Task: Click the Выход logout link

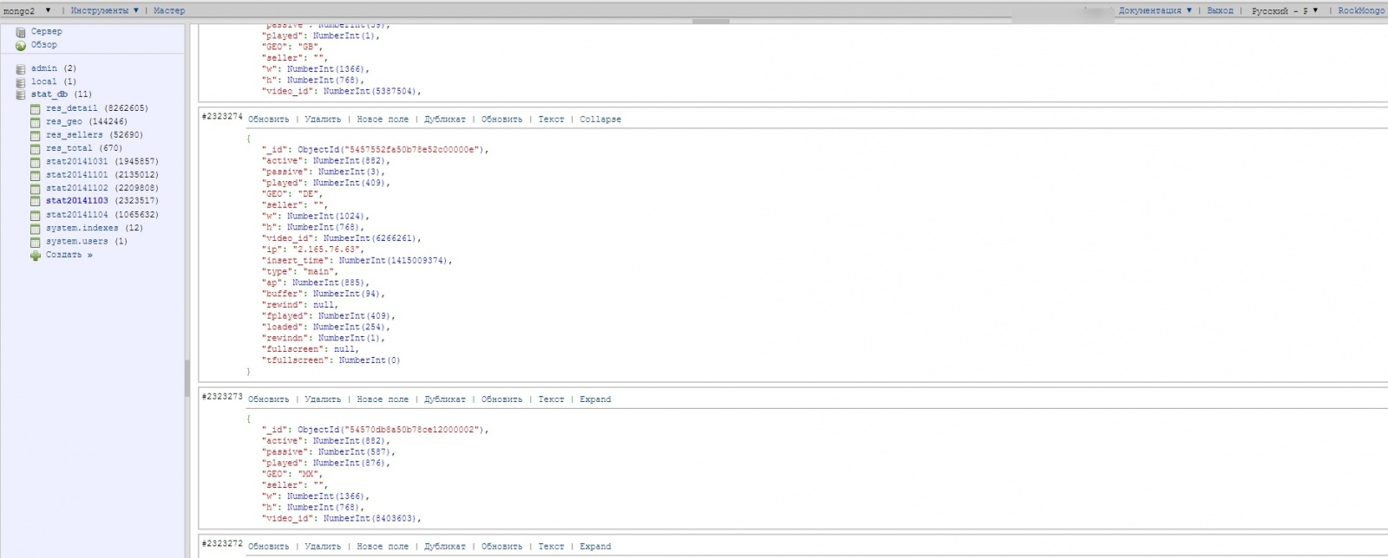Action: (1220, 10)
